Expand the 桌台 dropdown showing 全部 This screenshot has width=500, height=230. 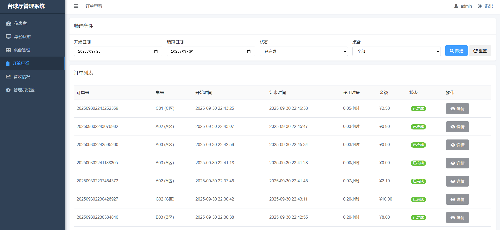pyautogui.click(x=396, y=51)
